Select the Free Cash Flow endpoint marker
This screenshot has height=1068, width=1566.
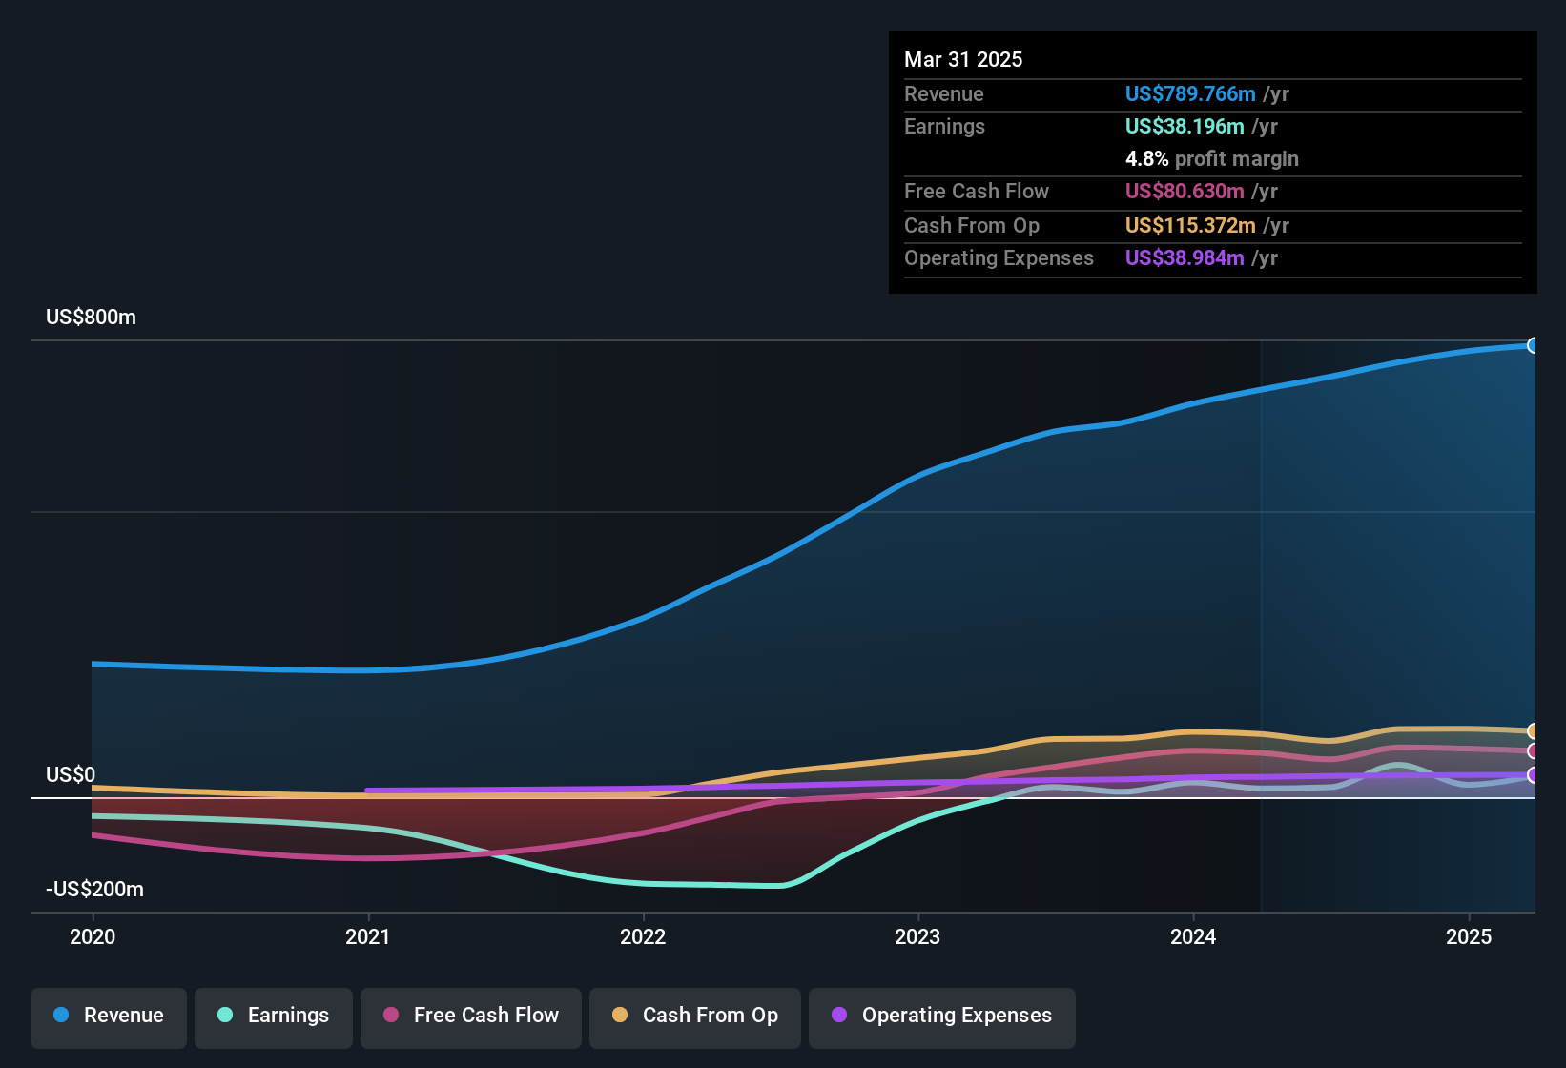tap(1533, 751)
